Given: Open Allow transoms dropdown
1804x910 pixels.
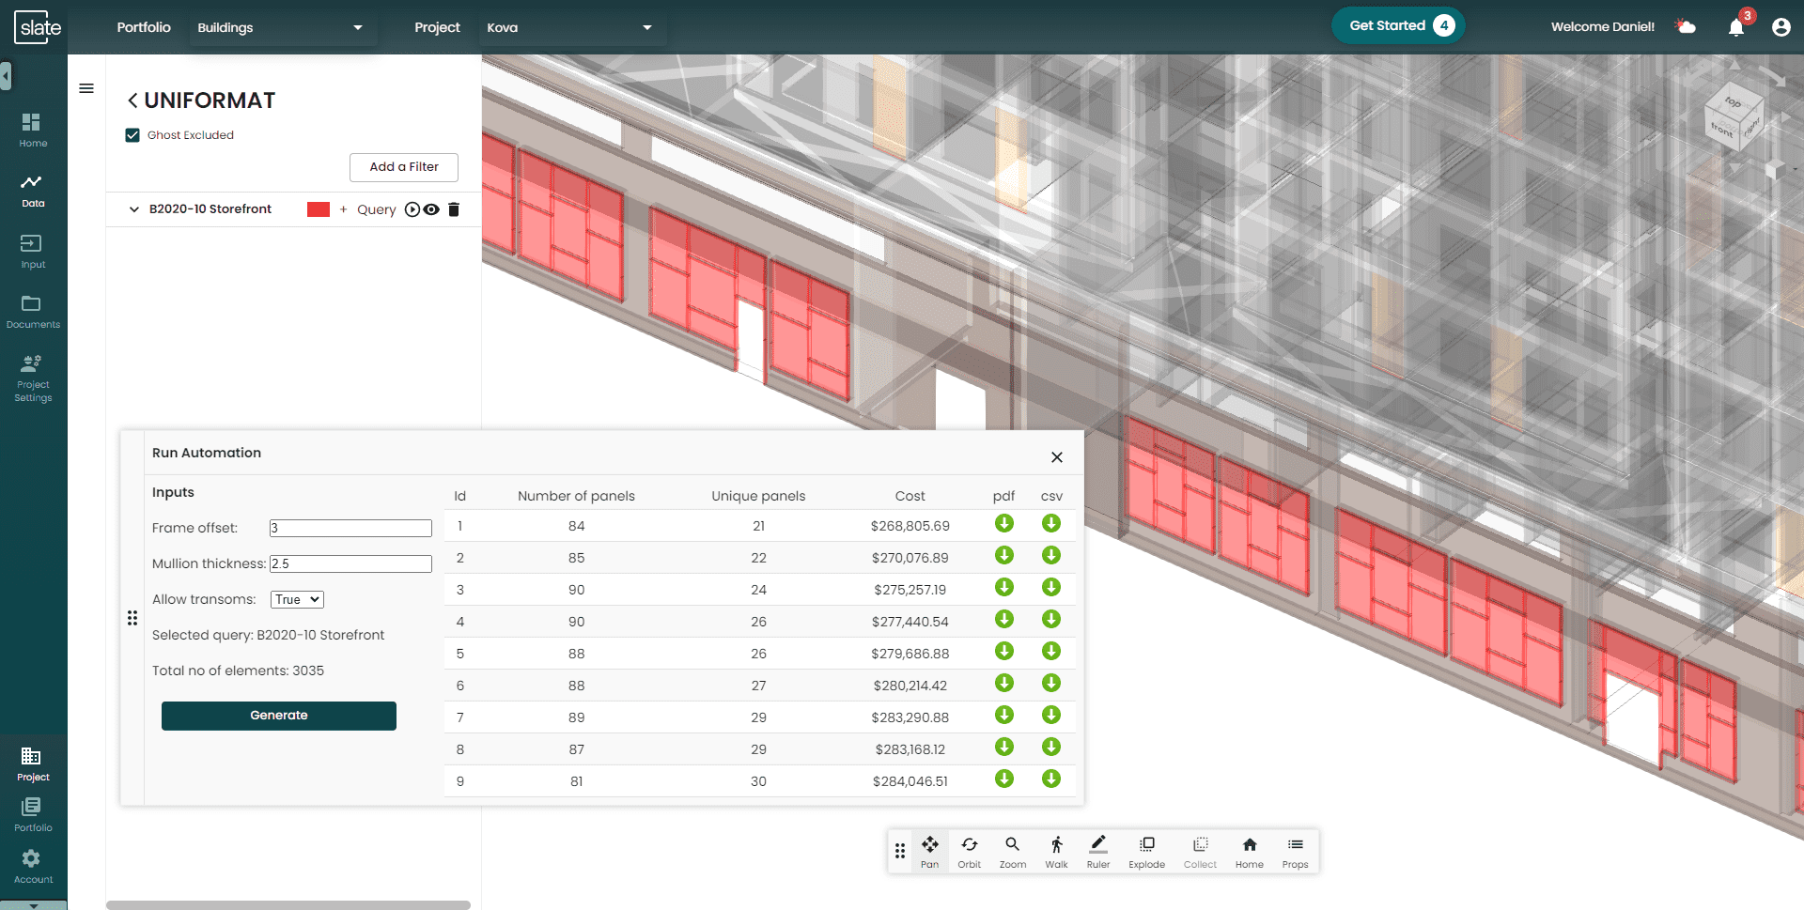Looking at the screenshot, I should point(297,599).
